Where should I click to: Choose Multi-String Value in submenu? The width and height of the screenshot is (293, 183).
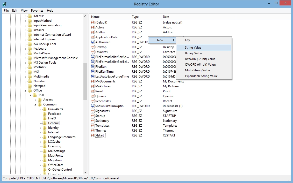pos(204,70)
